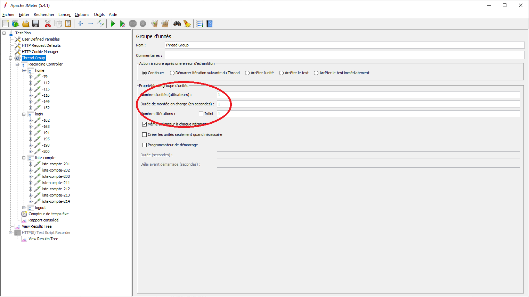The width and height of the screenshot is (529, 297).
Task: Paste using the clipboard toolbar icon
Action: [x=68, y=24]
